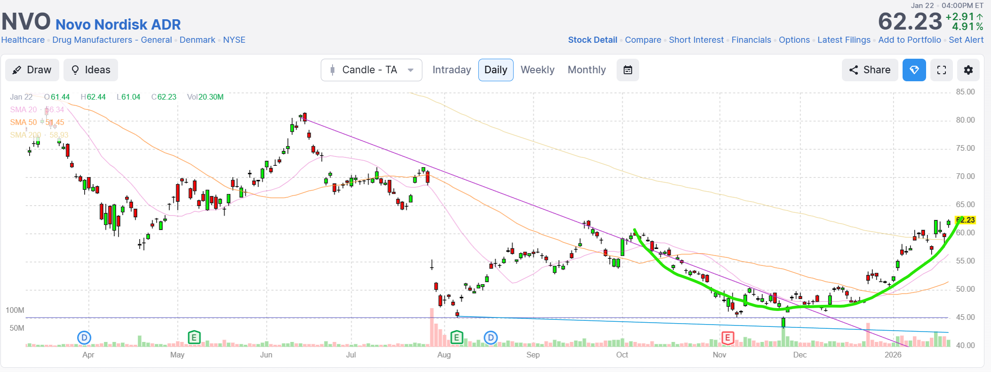991x372 pixels.
Task: Enter fullscreen chart mode
Action: tap(941, 70)
